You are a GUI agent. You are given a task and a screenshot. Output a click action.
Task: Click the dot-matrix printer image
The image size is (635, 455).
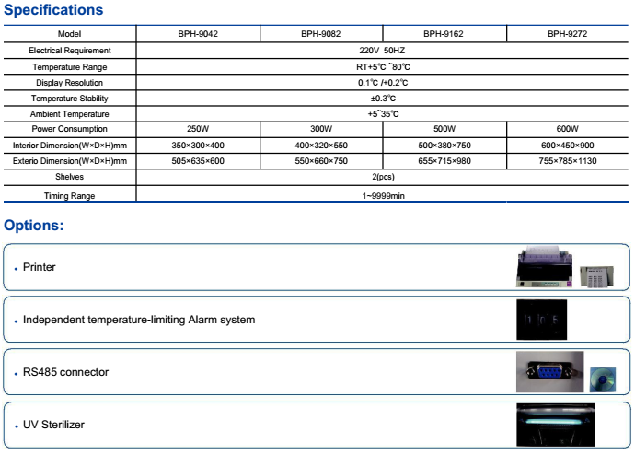tap(545, 266)
